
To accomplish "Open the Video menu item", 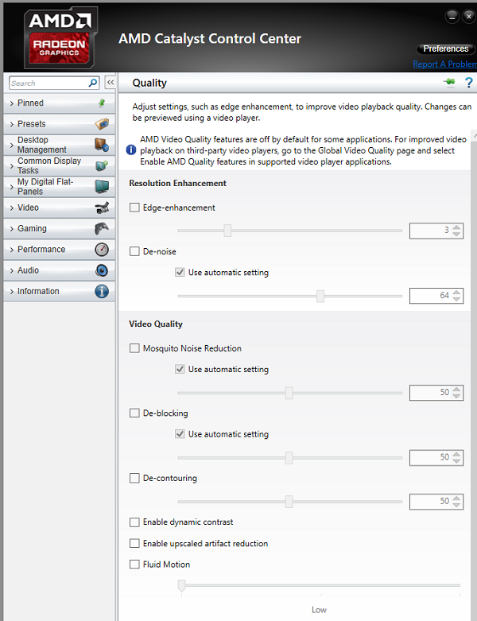I will pyautogui.click(x=60, y=208).
